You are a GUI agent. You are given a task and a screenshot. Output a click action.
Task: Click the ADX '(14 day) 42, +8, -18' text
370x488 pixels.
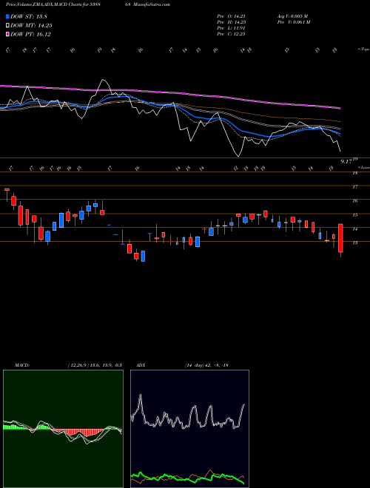206,365
